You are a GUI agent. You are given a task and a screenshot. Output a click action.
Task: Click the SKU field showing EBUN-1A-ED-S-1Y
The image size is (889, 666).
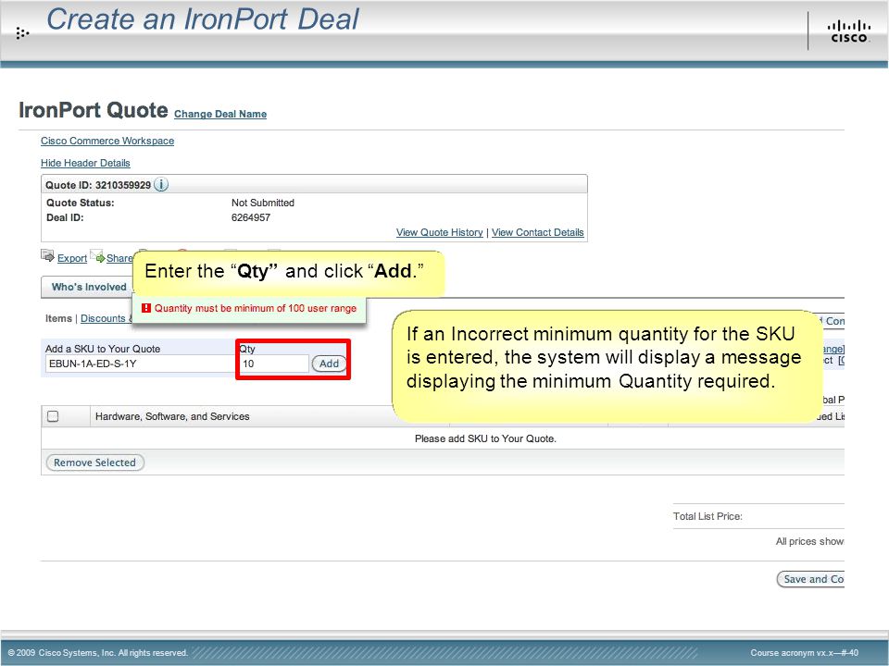pos(141,364)
